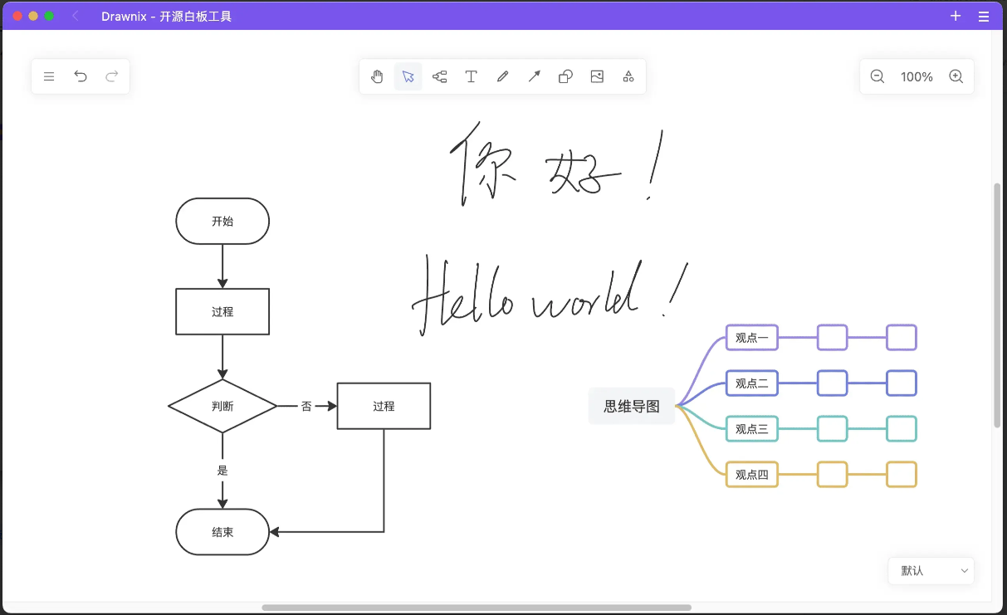Viewport: 1007px width, 615px height.
Task: Click the handwritten 你好 drawing
Action: point(558,166)
